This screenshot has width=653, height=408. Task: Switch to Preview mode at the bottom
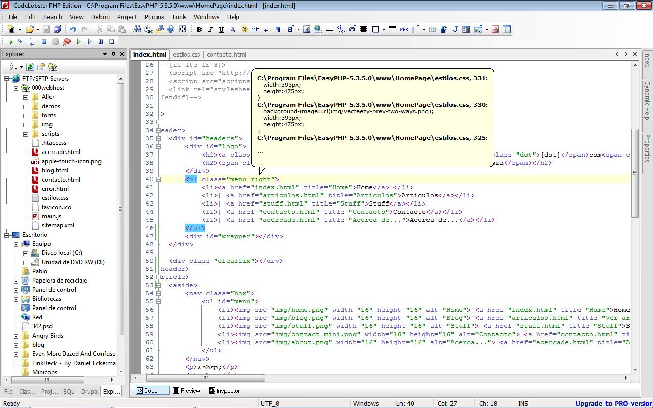187,390
